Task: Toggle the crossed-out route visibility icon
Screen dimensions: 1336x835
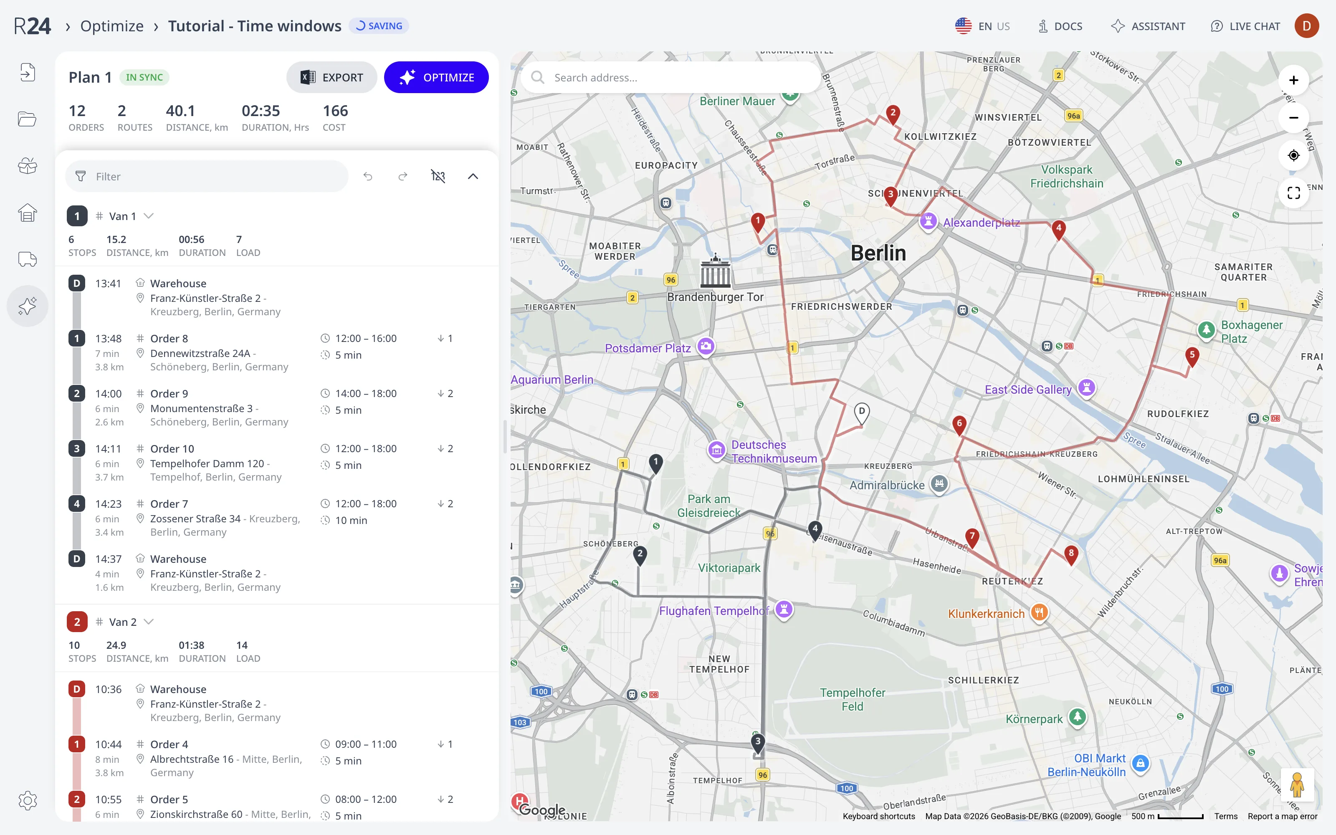Action: pos(438,176)
